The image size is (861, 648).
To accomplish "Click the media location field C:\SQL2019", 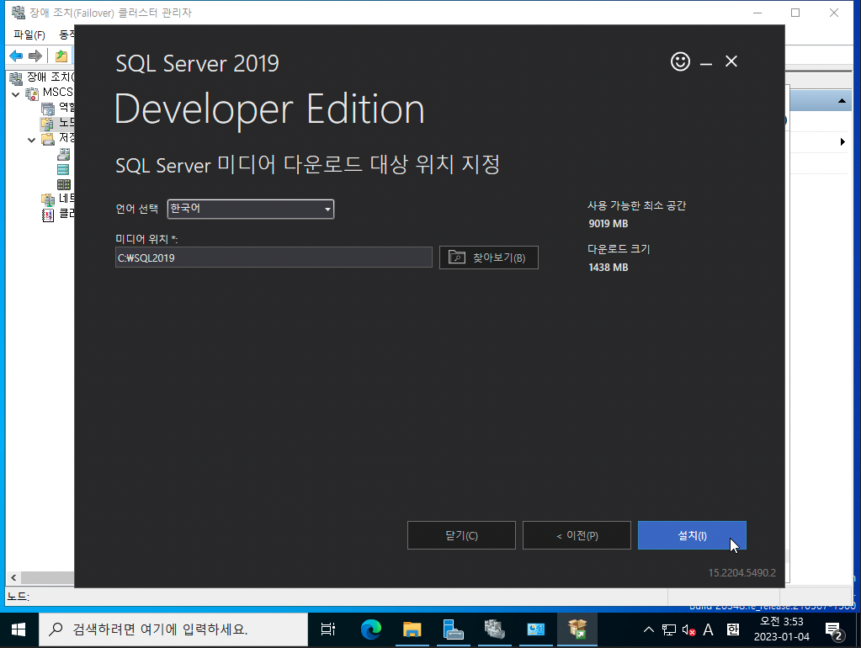I will point(274,258).
